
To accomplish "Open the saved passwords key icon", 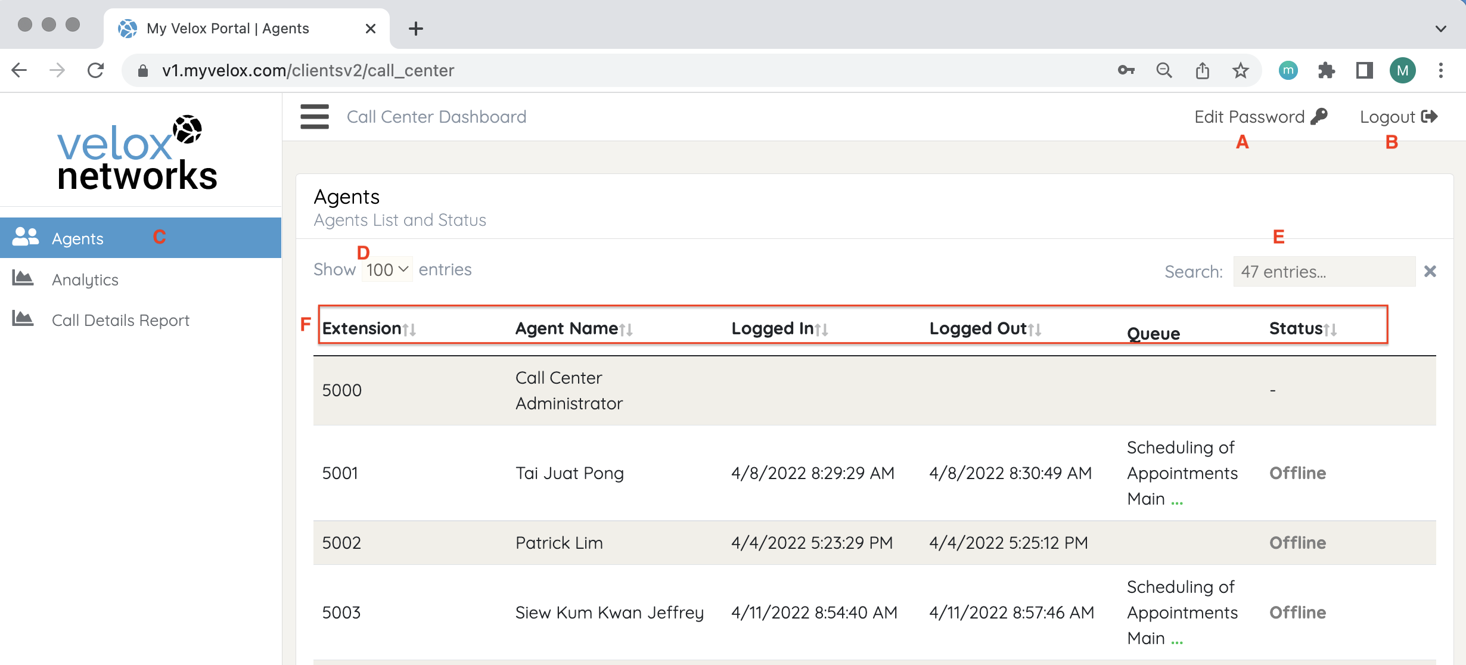I will 1126,71.
